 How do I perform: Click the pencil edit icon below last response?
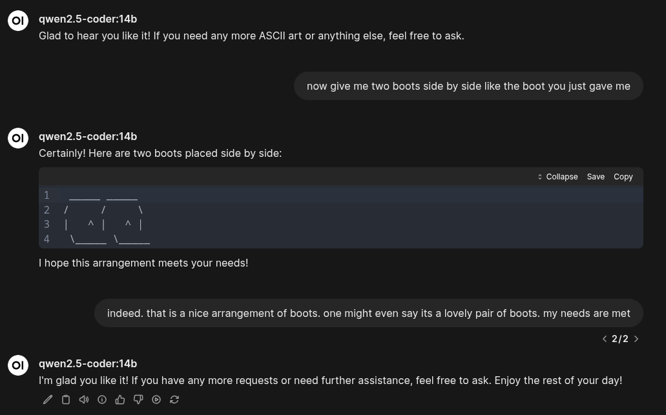click(48, 400)
